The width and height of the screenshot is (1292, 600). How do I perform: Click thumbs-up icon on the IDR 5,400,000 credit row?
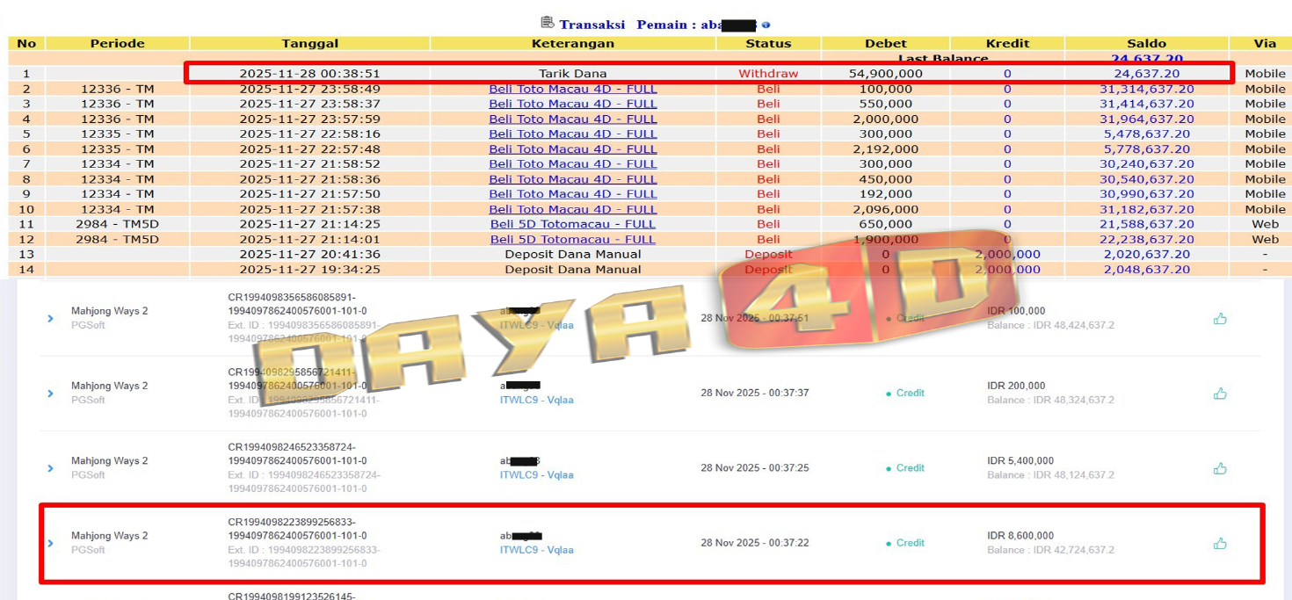1220,468
